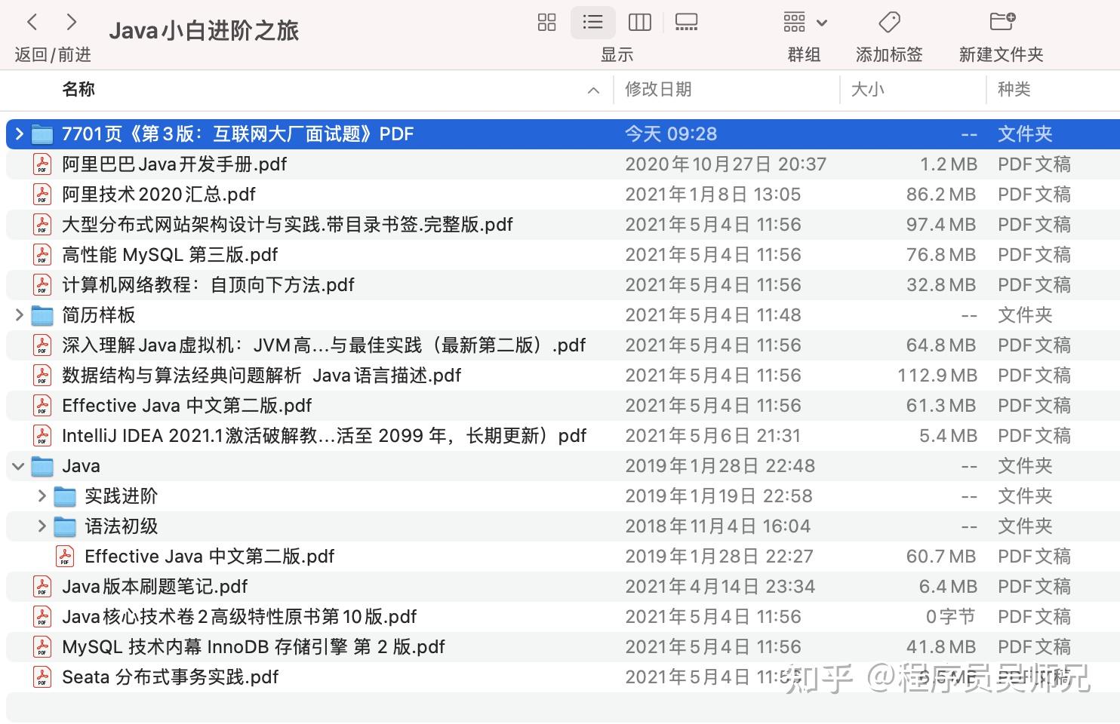The height and width of the screenshot is (724, 1120).
Task: Select 大型分布式网站架构设计与实践 PDF icon
Action: [x=42, y=225]
